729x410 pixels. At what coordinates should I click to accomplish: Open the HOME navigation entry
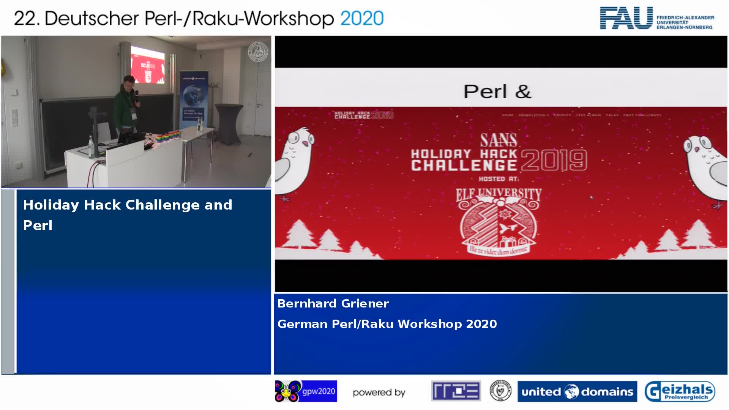508,115
